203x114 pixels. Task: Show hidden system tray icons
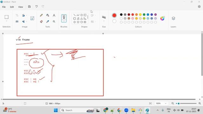tap(158, 110)
